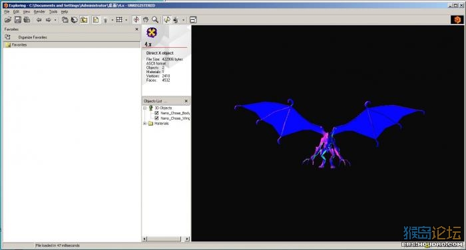
Task: Open the forward history dropdown arrow
Action: pos(55,20)
